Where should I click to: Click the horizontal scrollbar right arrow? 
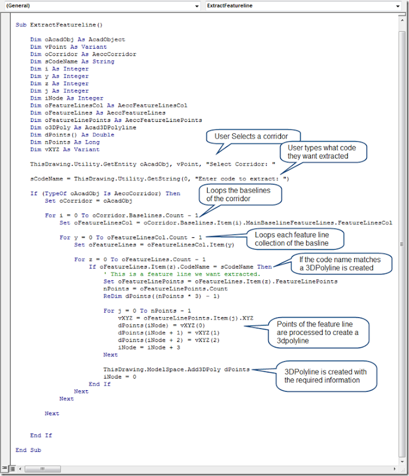pyautogui.click(x=395, y=469)
